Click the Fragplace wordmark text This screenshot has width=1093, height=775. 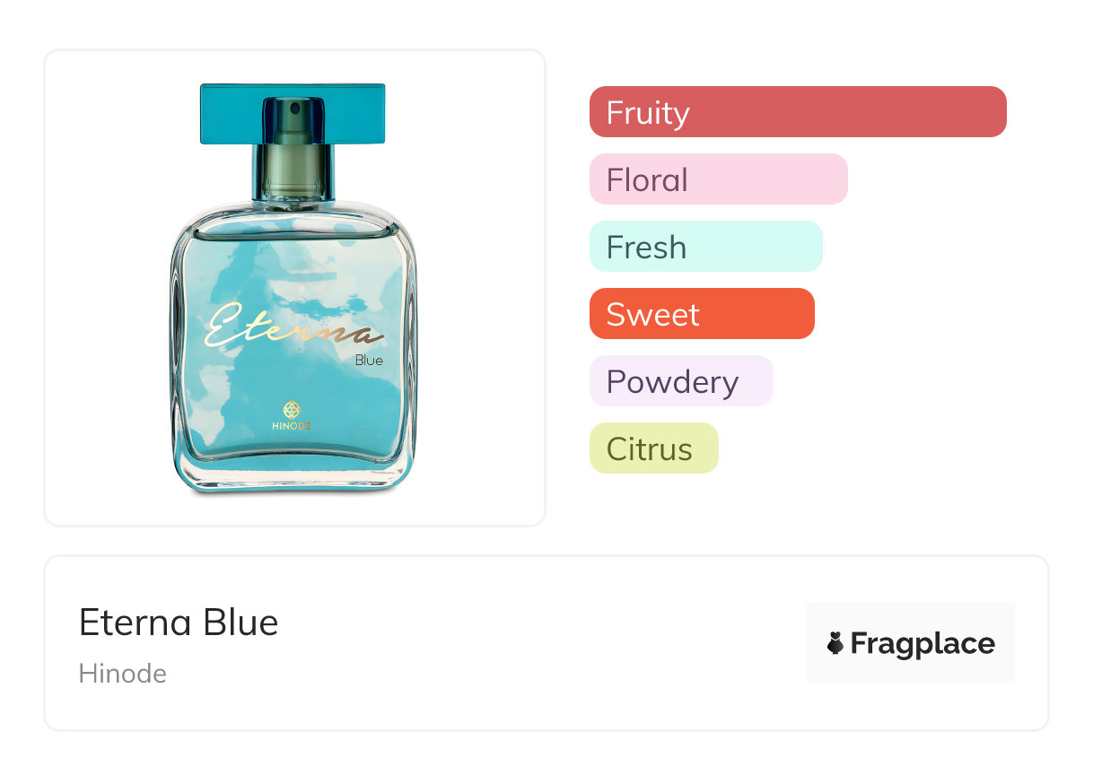point(922,643)
